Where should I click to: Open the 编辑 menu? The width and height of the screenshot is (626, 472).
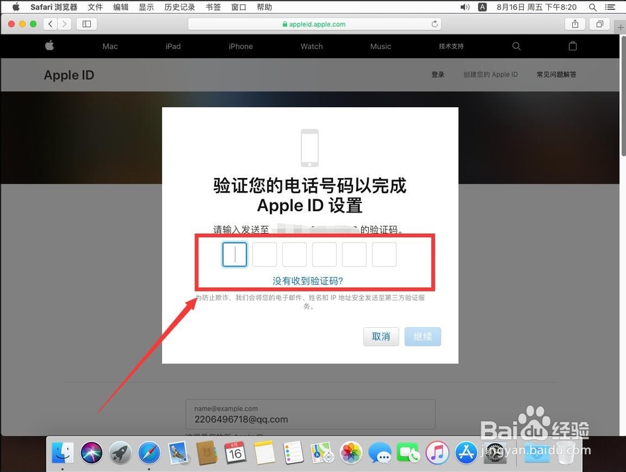(x=121, y=7)
